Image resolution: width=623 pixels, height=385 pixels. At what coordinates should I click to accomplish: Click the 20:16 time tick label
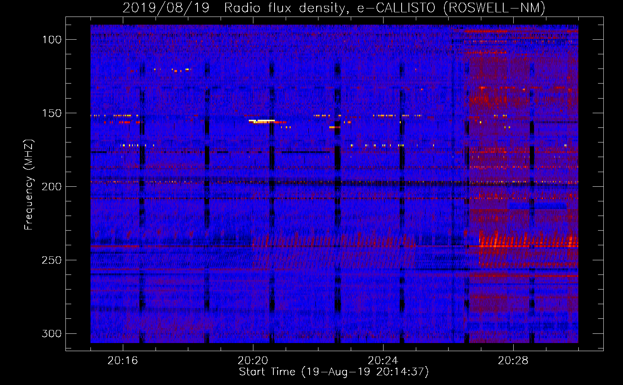[123, 361]
